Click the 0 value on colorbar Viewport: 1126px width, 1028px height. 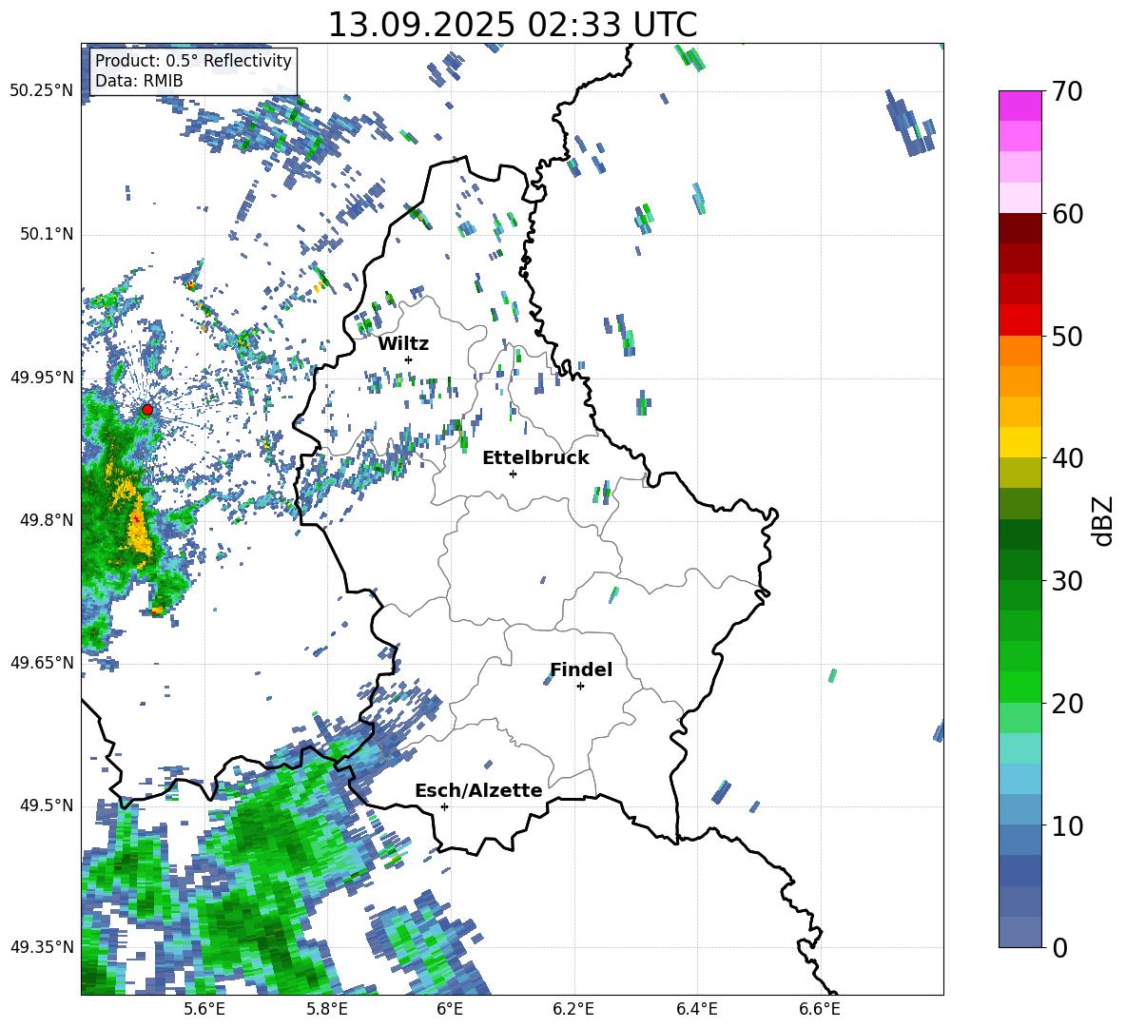[x=1059, y=947]
